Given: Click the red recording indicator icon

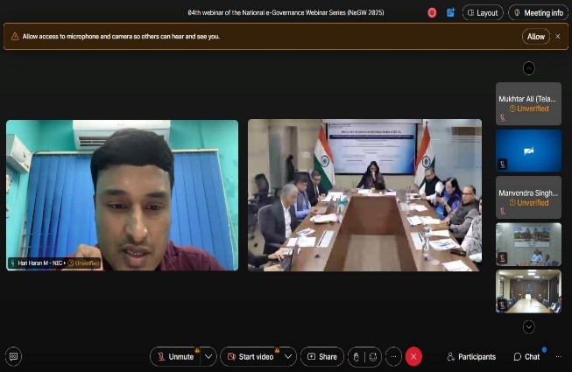Looking at the screenshot, I should point(432,13).
